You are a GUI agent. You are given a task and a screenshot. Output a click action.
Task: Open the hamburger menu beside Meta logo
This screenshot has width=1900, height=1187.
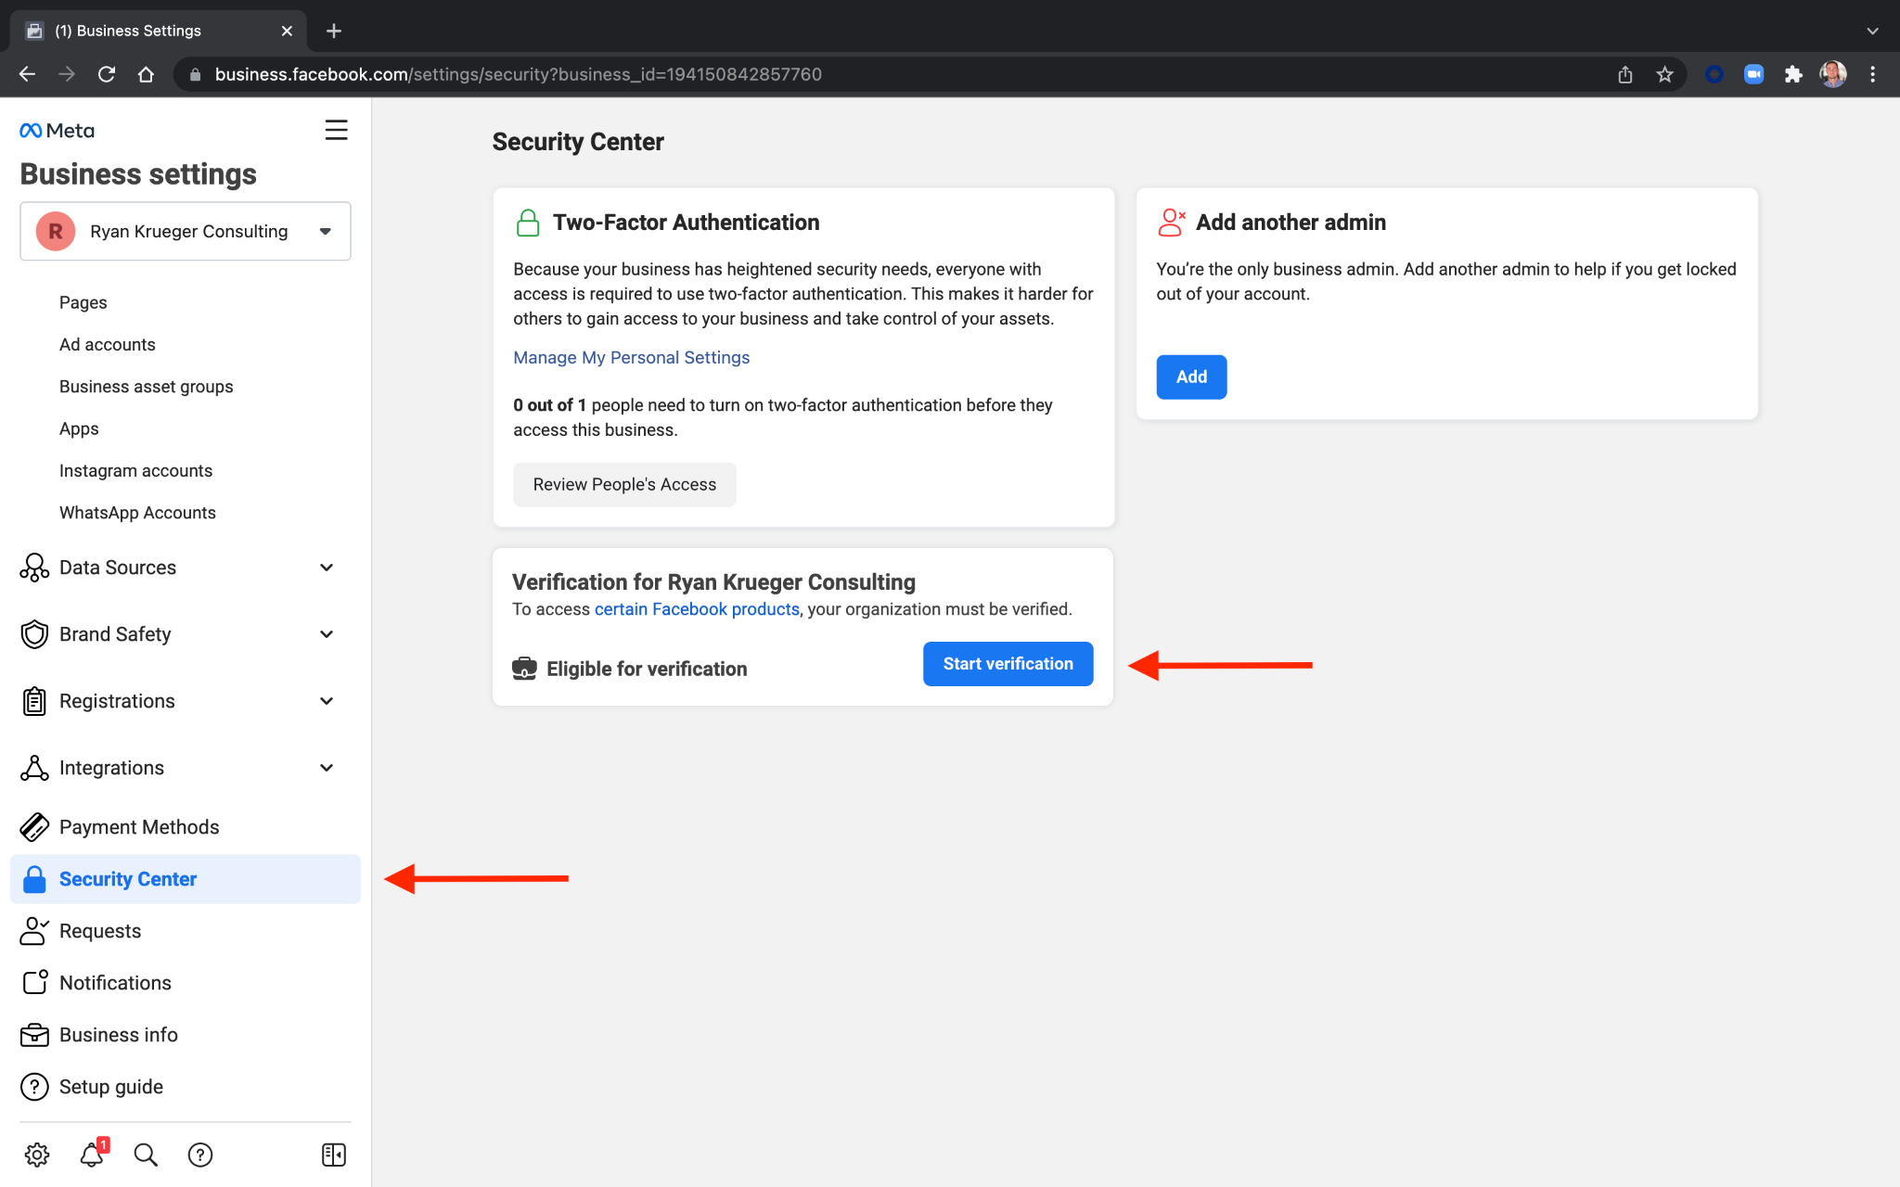[336, 130]
